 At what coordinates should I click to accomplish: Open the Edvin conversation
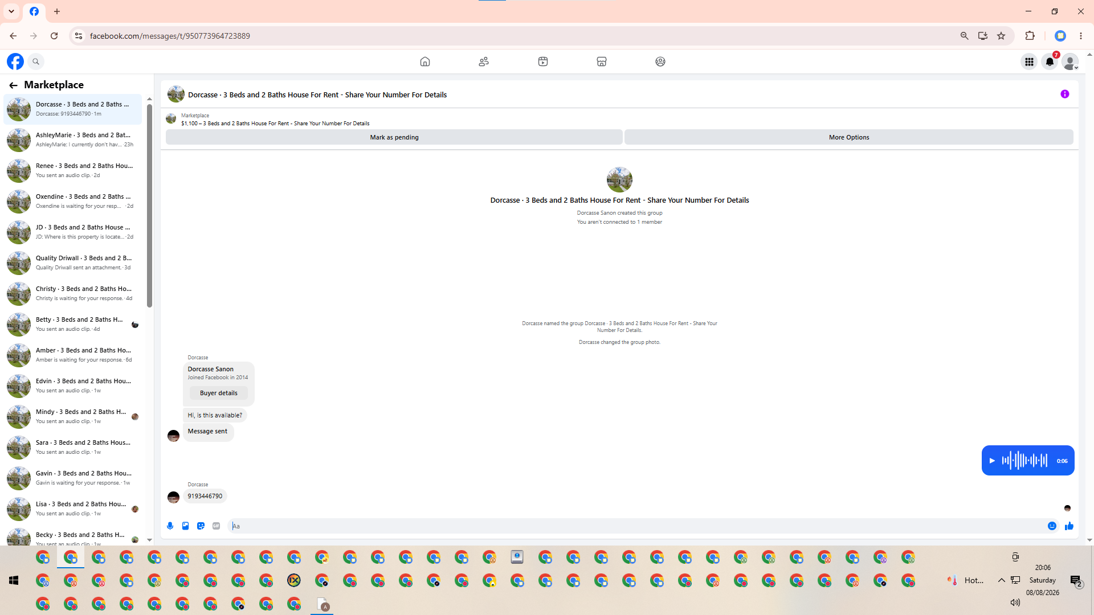pos(73,386)
